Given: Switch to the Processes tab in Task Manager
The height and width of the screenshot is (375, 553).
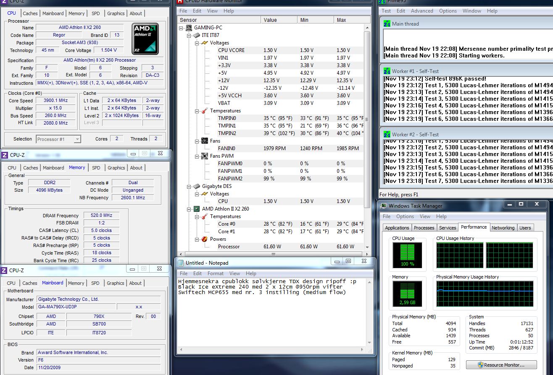Looking at the screenshot, I should (424, 228).
